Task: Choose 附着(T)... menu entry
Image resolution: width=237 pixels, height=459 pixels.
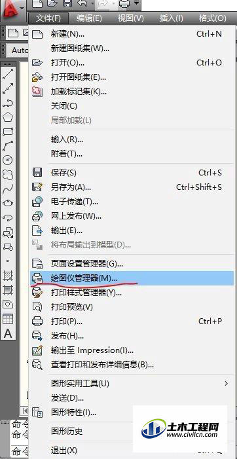Action: tap(132, 153)
